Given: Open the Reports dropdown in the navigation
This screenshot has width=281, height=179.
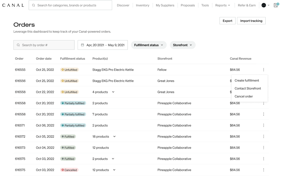Looking at the screenshot, I should coord(222,5).
